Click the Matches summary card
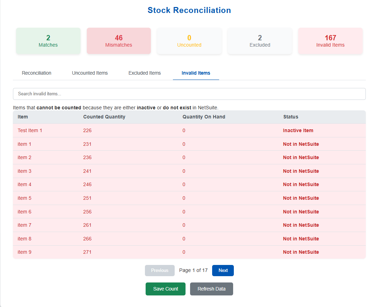 tap(48, 41)
